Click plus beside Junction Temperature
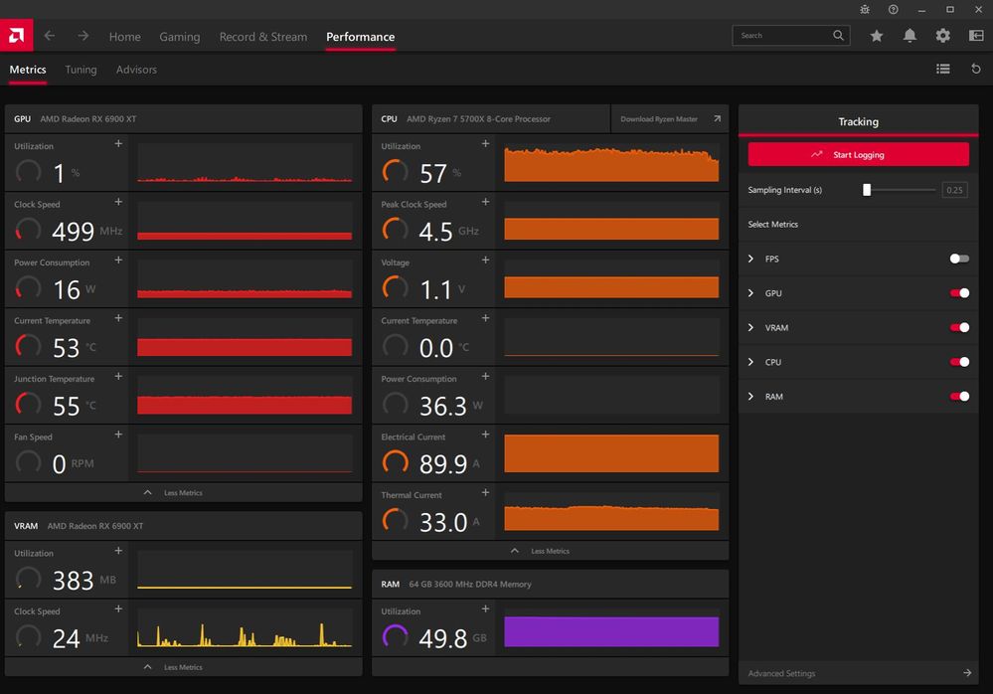 [x=118, y=376]
